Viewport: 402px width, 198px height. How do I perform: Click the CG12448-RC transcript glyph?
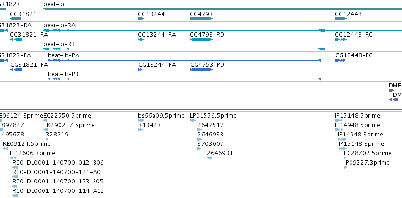(341, 40)
